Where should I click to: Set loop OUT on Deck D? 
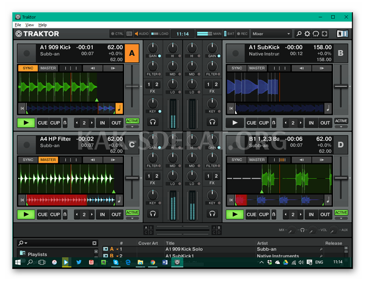(x=325, y=214)
